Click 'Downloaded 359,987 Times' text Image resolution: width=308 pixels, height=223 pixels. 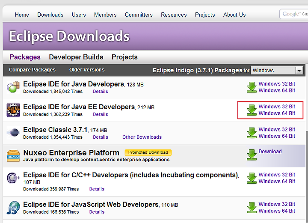51,189
